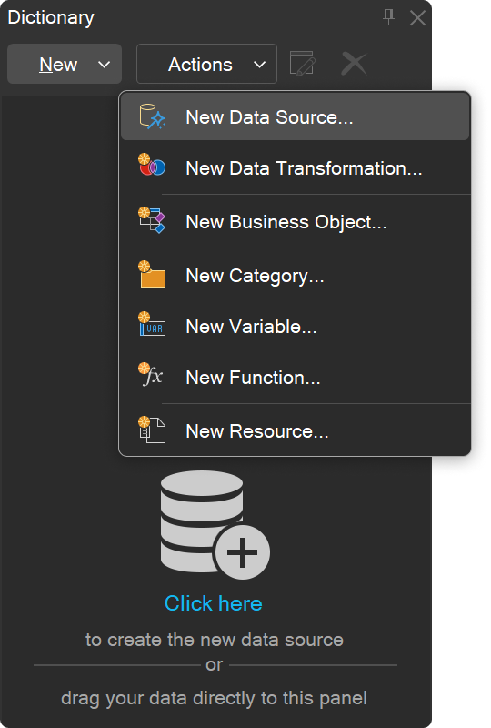Viewport: 491px width, 728px height.
Task: Open the New dropdown button
Action: pyautogui.click(x=65, y=64)
